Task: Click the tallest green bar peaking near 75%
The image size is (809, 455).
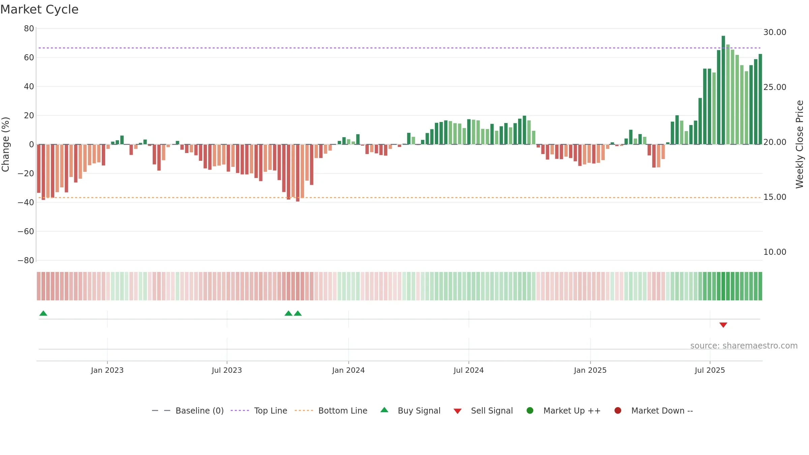Action: point(723,90)
